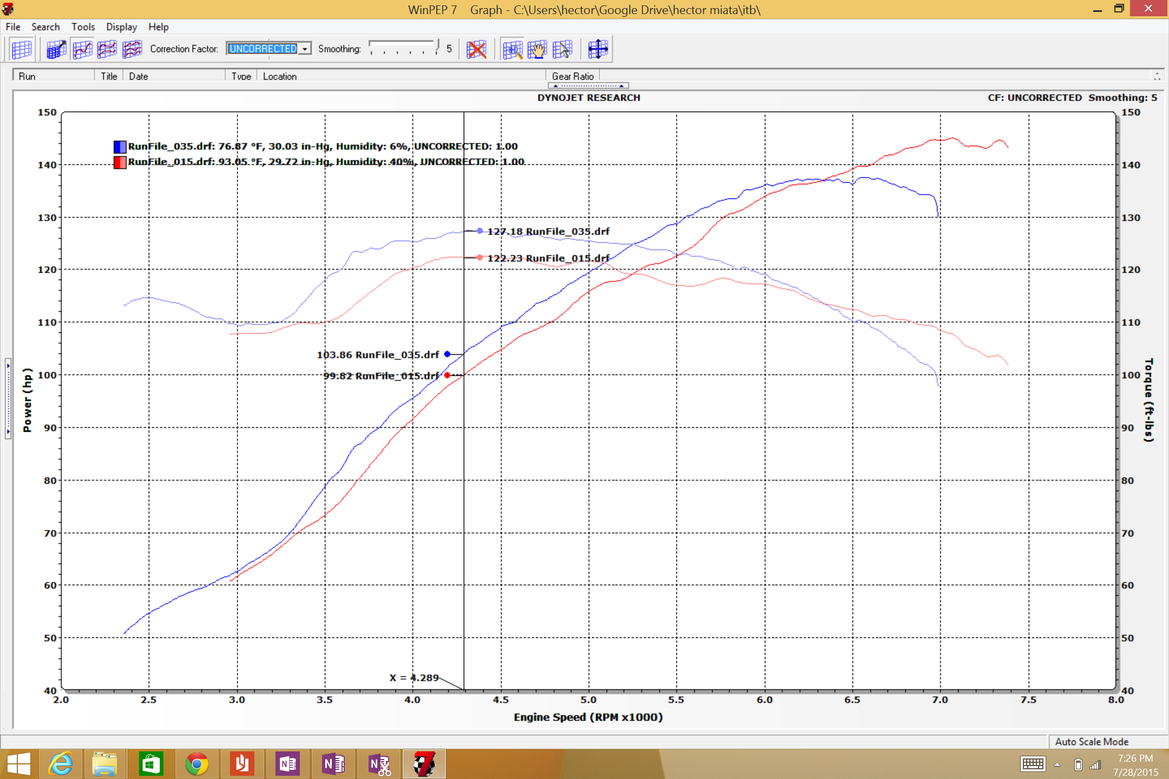The width and height of the screenshot is (1169, 779).
Task: Click the left side panel expander strip
Action: (8, 398)
